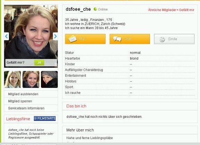Click Serviceteam informieren
200x145 pixels.
click(26, 108)
